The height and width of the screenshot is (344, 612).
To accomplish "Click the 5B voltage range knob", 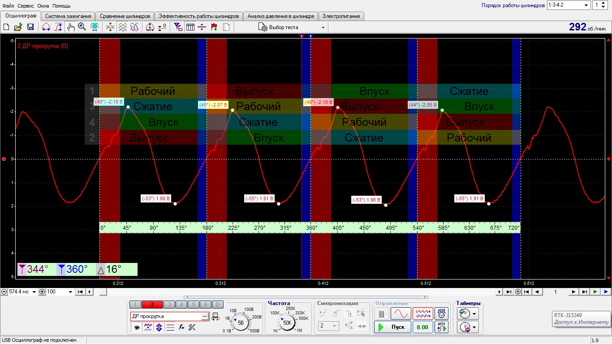I will coord(241,322).
